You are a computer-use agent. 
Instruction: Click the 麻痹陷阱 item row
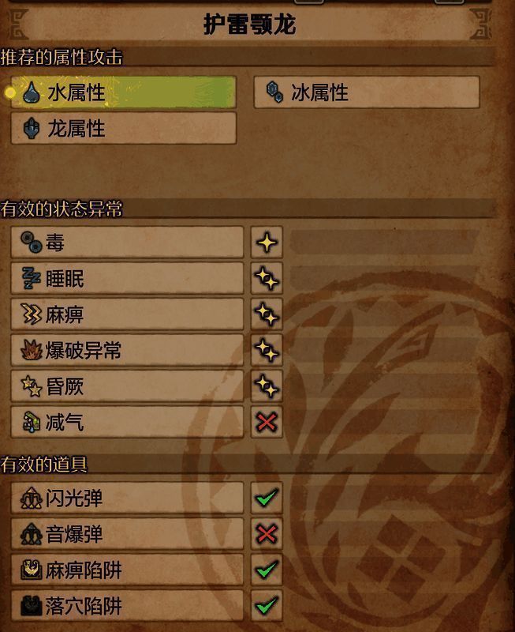coord(127,570)
